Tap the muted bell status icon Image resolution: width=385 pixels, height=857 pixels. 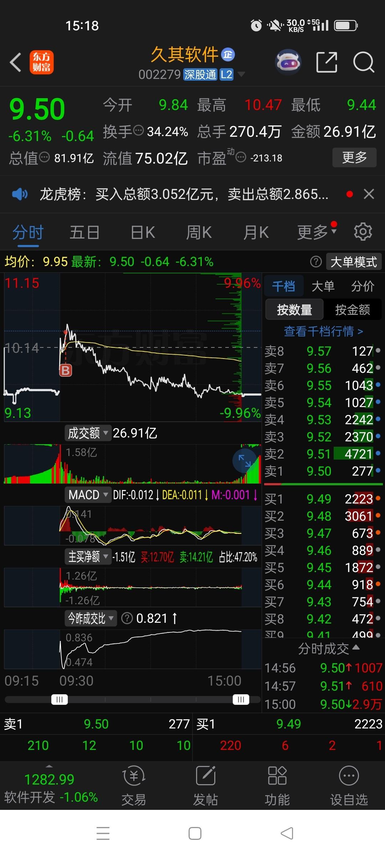(275, 25)
